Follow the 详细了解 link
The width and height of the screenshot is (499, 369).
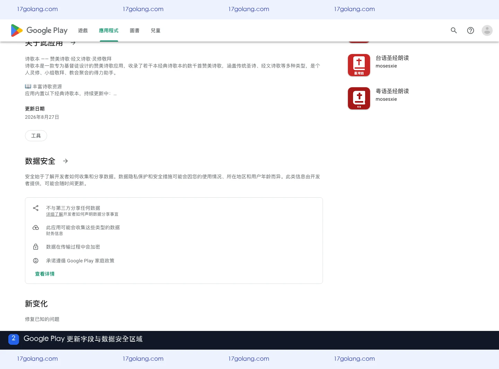(x=54, y=214)
